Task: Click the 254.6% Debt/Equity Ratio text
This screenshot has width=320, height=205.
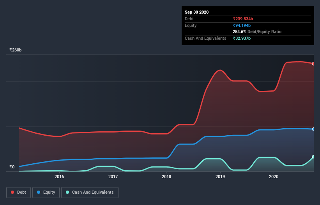Action: [257, 32]
